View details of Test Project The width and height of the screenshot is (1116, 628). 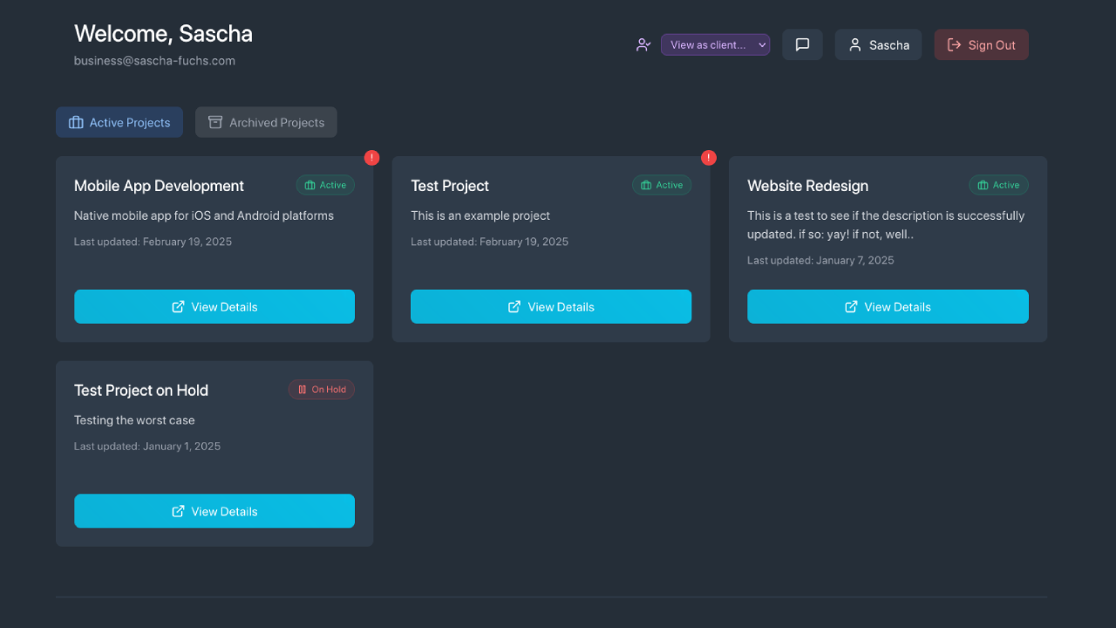[551, 307]
